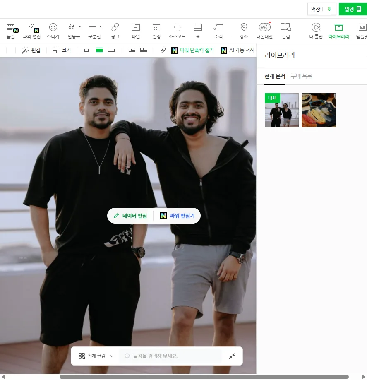Collapse the 글감 search bar
The width and height of the screenshot is (367, 380).
click(232, 356)
